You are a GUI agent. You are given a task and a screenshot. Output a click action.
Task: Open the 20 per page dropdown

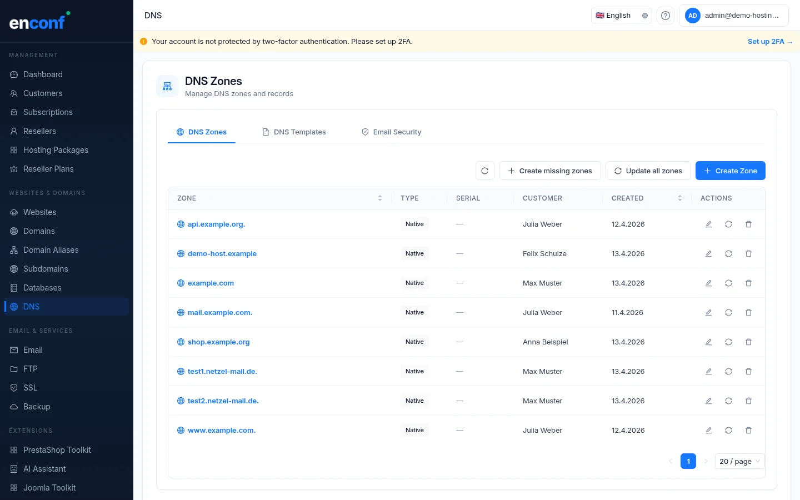pos(739,461)
